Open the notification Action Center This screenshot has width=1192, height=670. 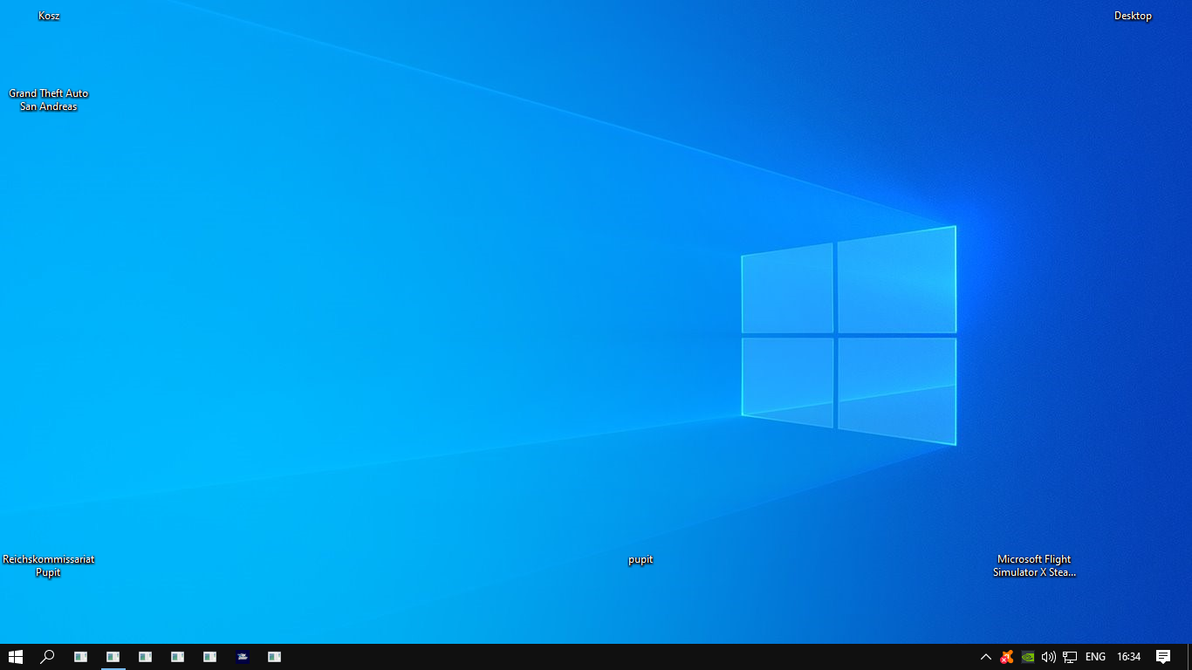(x=1163, y=657)
